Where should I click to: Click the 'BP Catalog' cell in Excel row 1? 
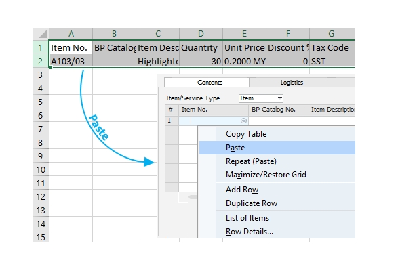[x=115, y=47]
